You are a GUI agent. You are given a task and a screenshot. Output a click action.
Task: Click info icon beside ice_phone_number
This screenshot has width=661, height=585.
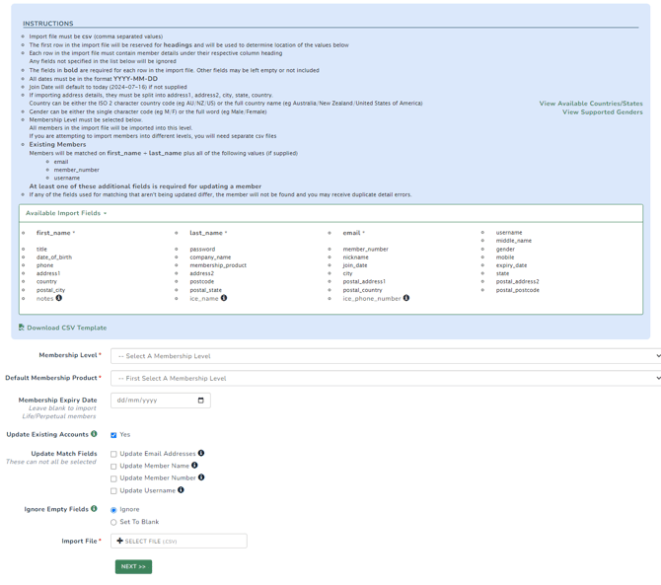coord(406,298)
